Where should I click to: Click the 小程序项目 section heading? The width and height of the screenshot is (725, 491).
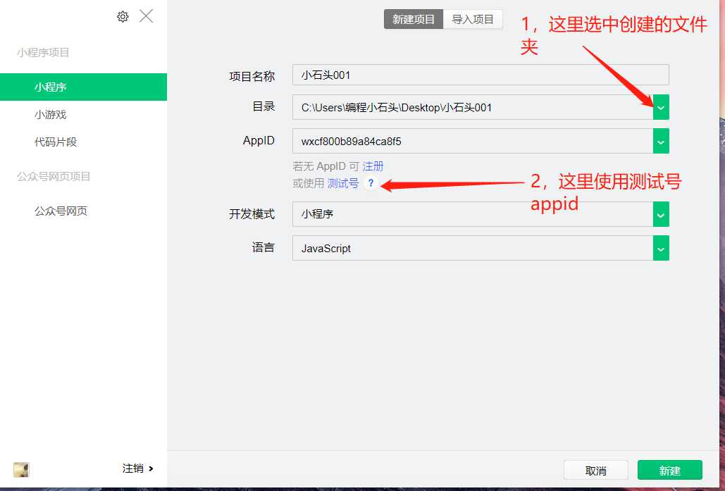click(x=43, y=52)
